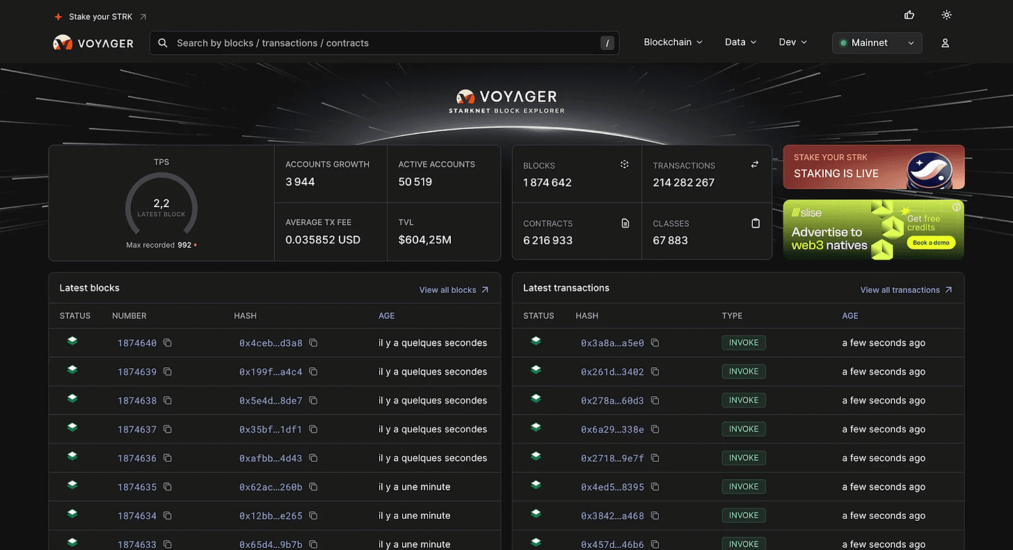1013x550 pixels.
Task: Copy transaction hash 0x4ed5…8395
Action: click(x=655, y=487)
